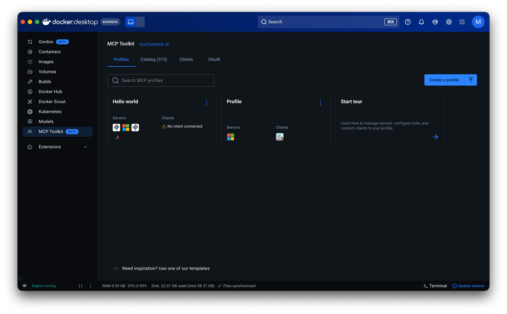Click the Search MCP profiles field

(x=161, y=80)
